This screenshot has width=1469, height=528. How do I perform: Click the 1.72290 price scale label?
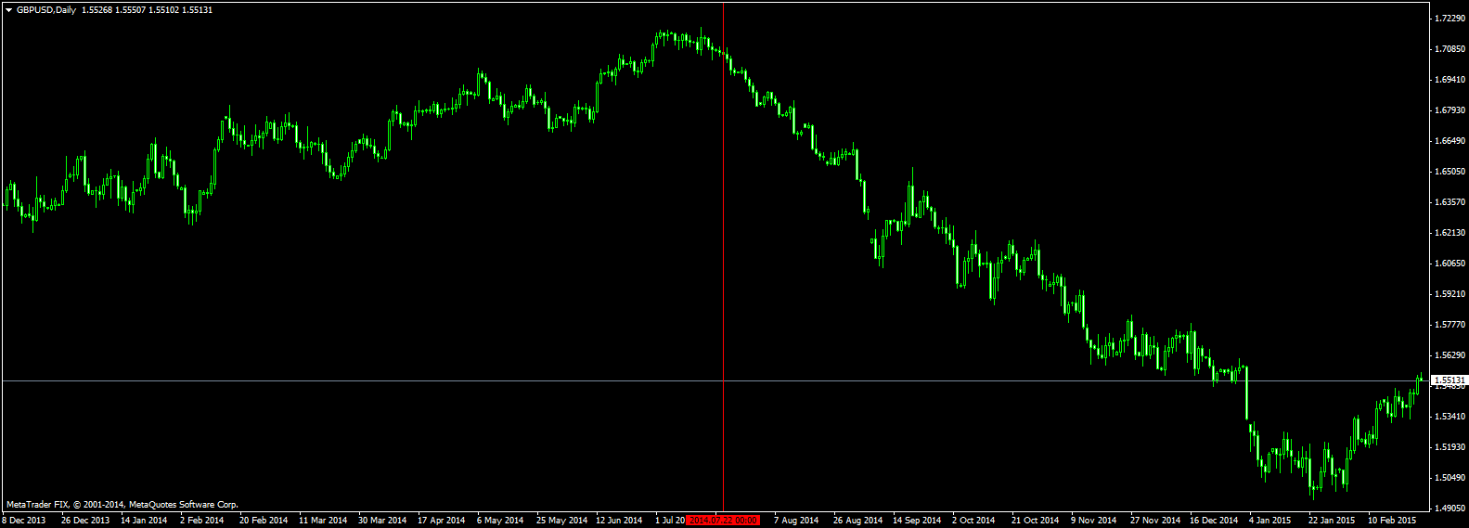pos(1450,19)
